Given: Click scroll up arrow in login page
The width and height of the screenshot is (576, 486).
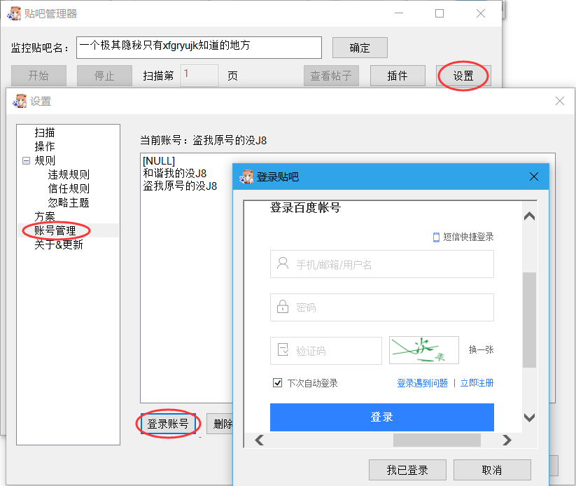Looking at the screenshot, I should [x=529, y=216].
